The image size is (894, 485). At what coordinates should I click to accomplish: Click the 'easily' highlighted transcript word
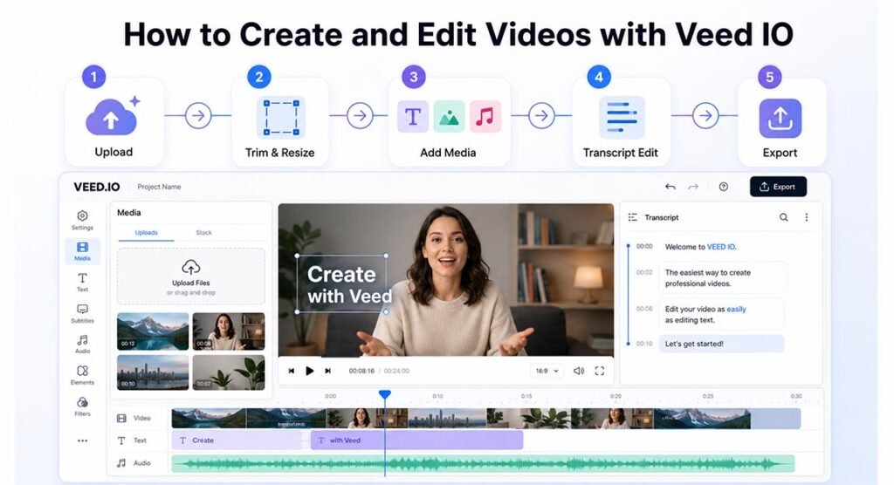[736, 309]
